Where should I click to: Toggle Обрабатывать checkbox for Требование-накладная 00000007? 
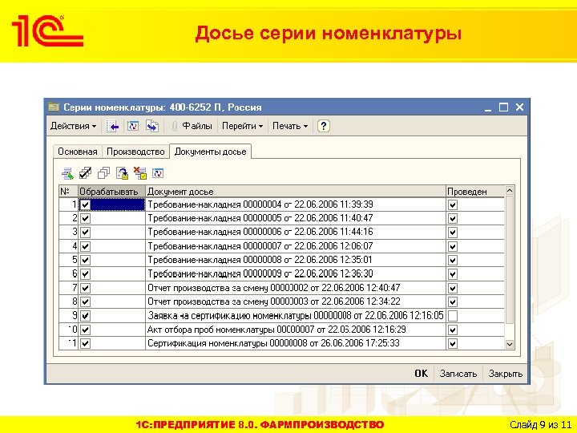[x=86, y=246]
